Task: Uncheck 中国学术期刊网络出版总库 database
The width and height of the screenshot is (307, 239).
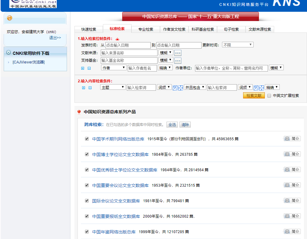Action: [87, 139]
